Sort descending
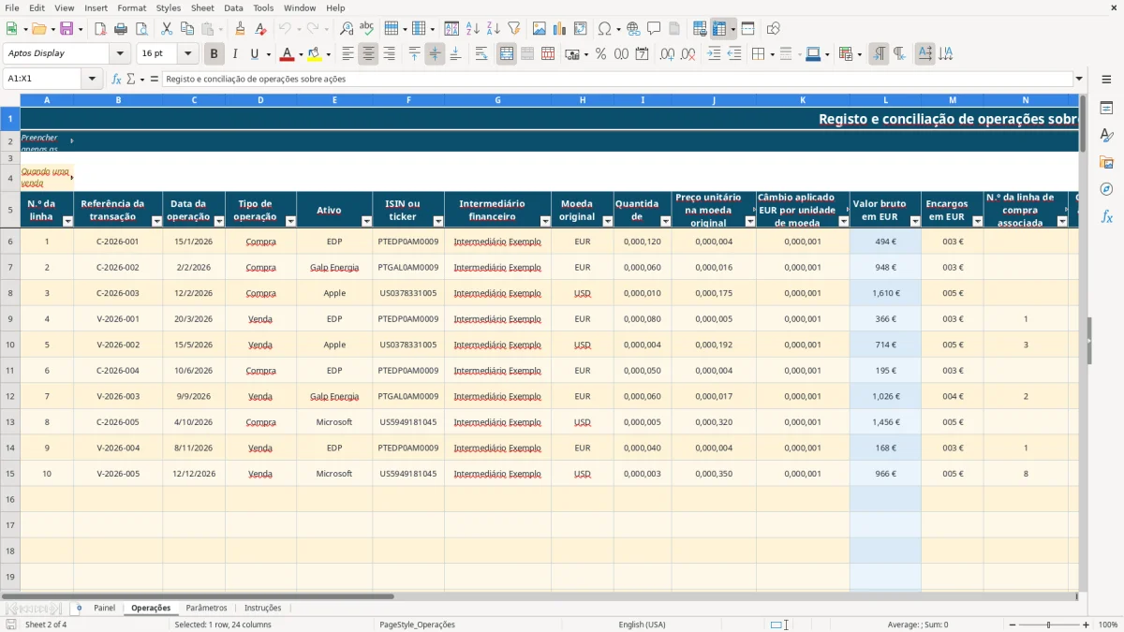The height and width of the screenshot is (632, 1124). point(494,29)
